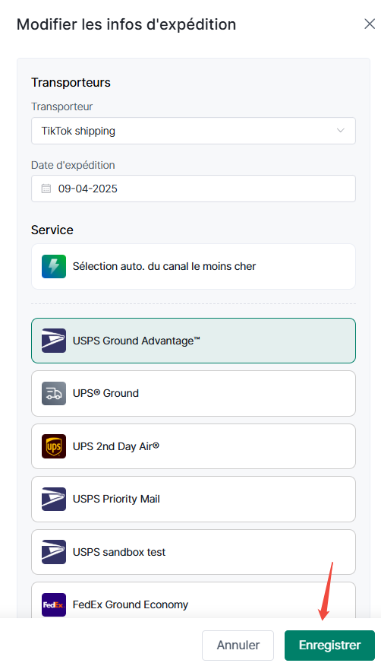This screenshot has width=381, height=663.
Task: Choose UPS Ground shipping service
Action: (194, 393)
